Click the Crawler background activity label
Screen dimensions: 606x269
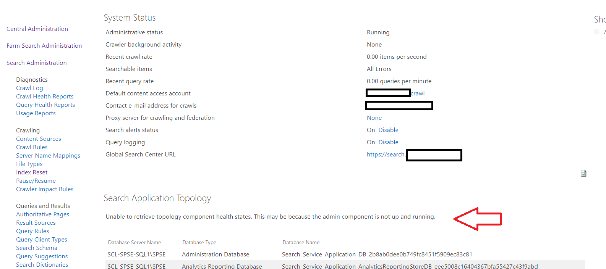144,45
